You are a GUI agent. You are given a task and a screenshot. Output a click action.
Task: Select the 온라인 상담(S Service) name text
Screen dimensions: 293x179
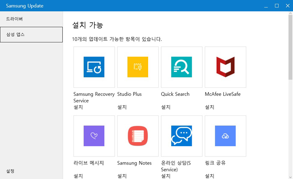click(176, 166)
